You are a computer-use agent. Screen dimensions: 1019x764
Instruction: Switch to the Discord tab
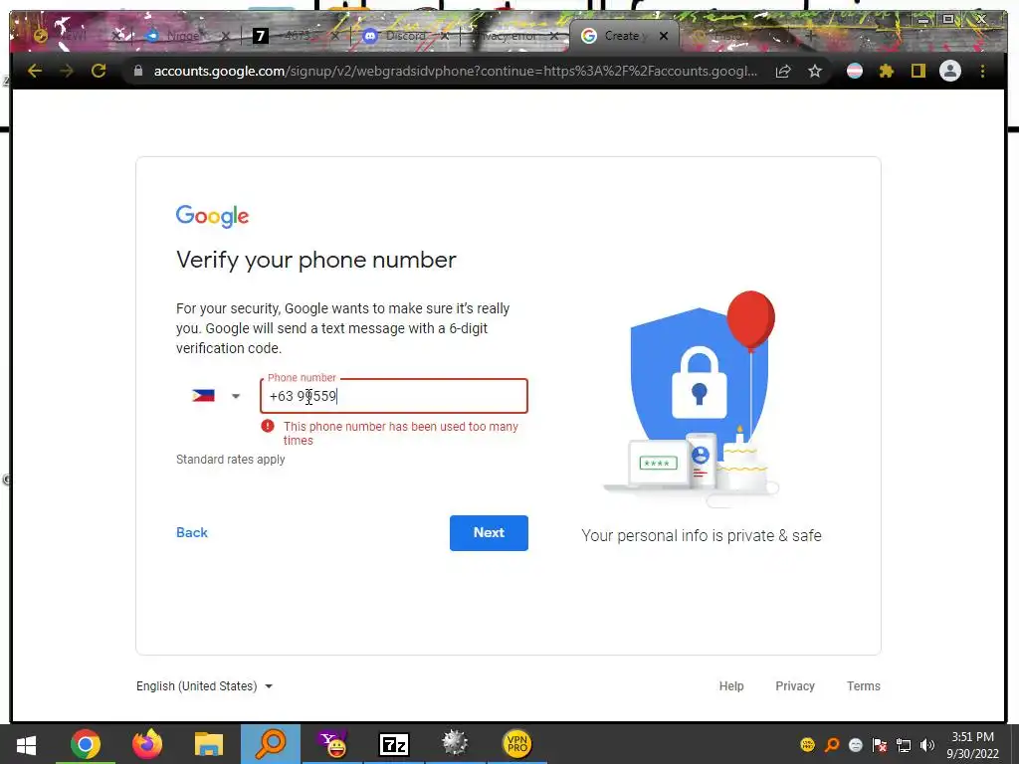pos(405,36)
